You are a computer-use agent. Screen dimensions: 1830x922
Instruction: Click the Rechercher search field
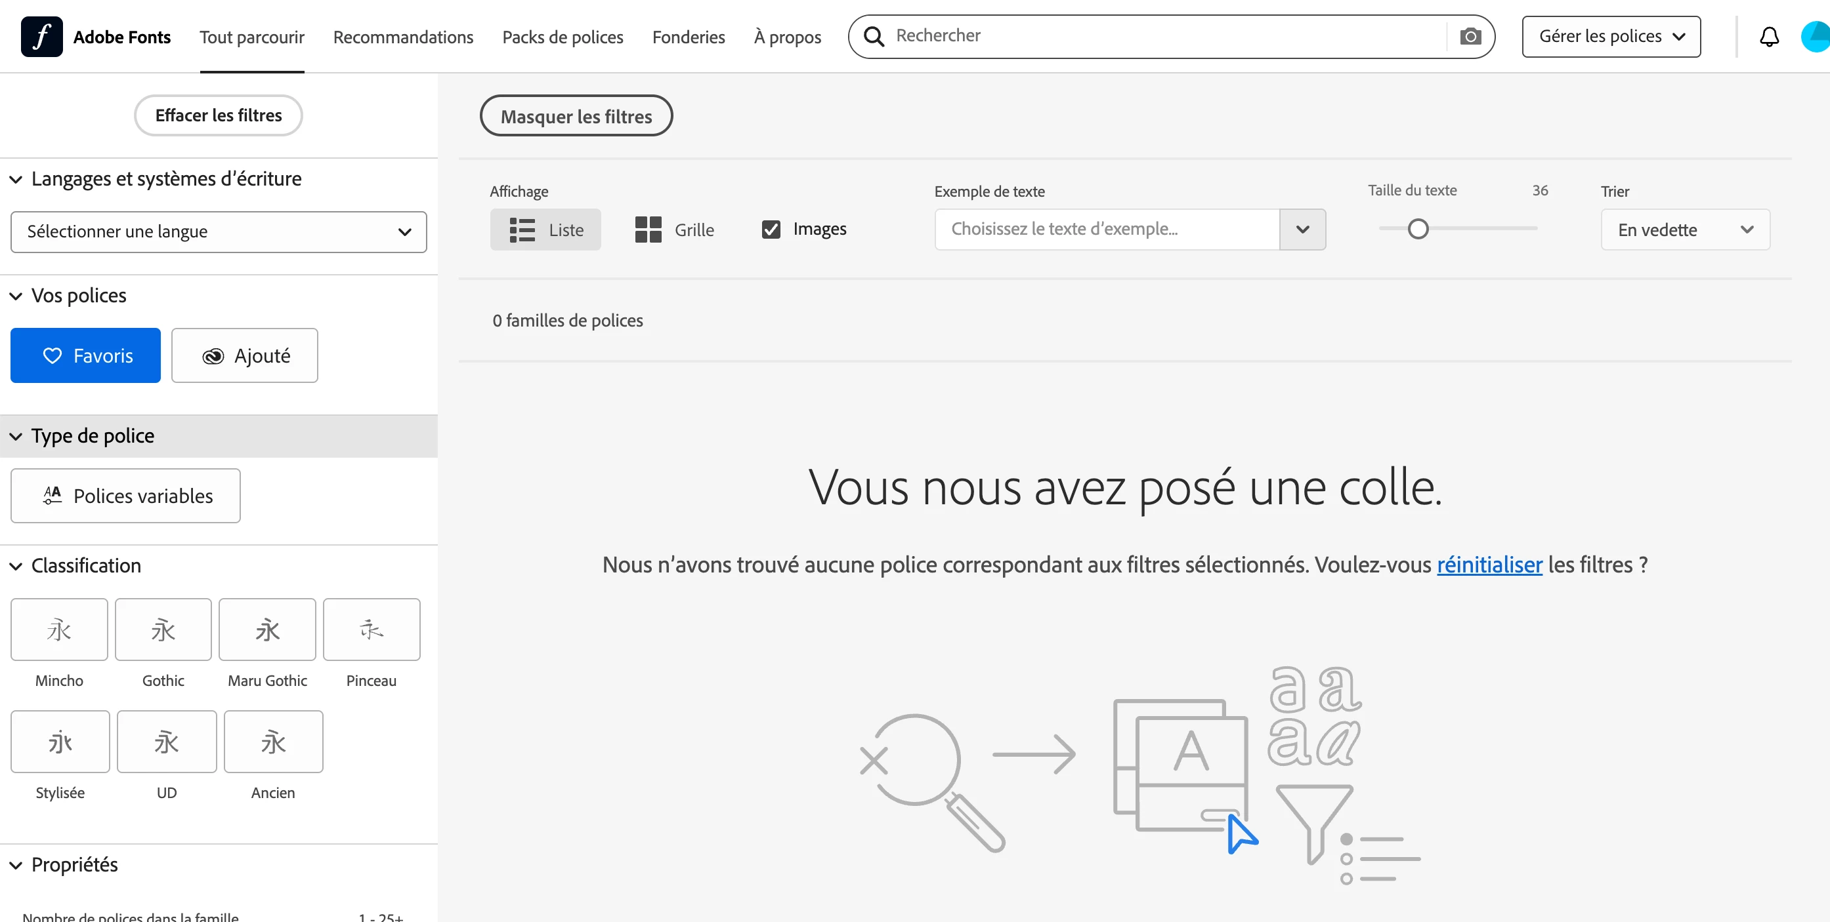click(x=1165, y=35)
